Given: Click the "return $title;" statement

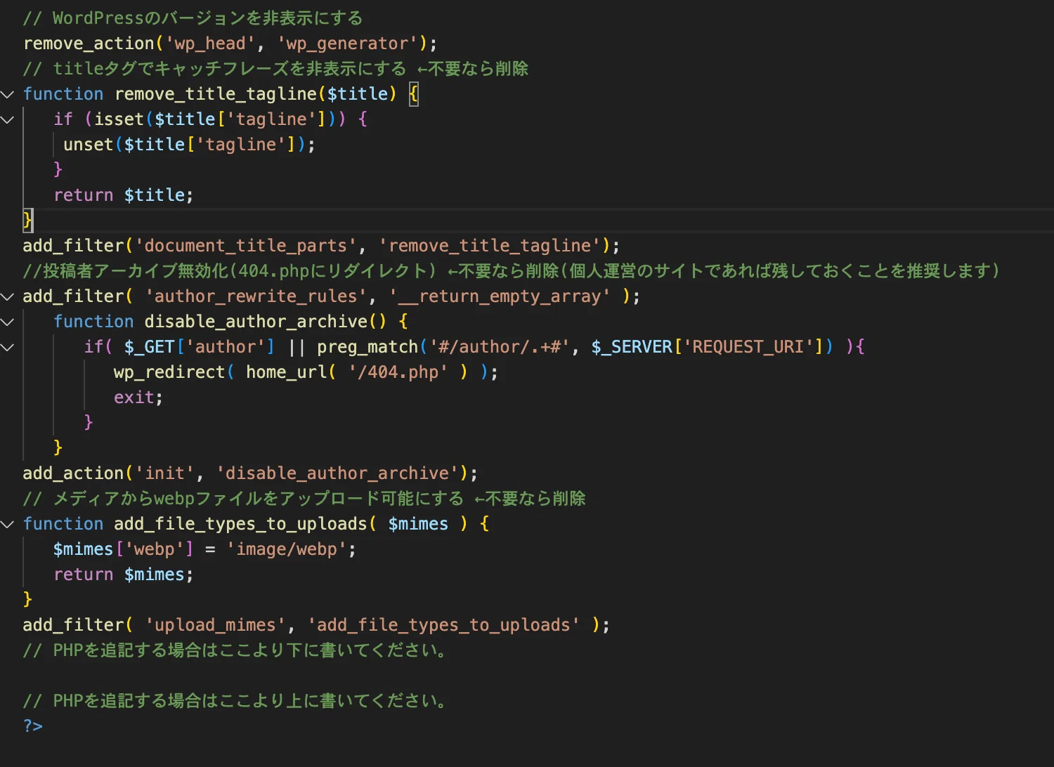Looking at the screenshot, I should coord(124,195).
